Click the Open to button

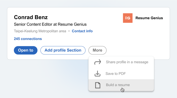(x=26, y=50)
